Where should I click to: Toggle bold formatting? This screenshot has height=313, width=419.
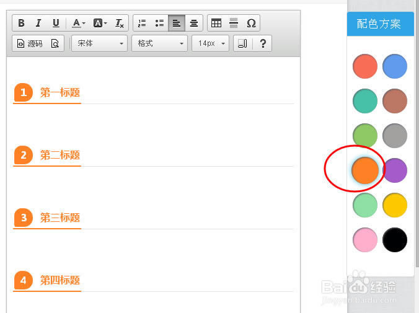coord(21,24)
